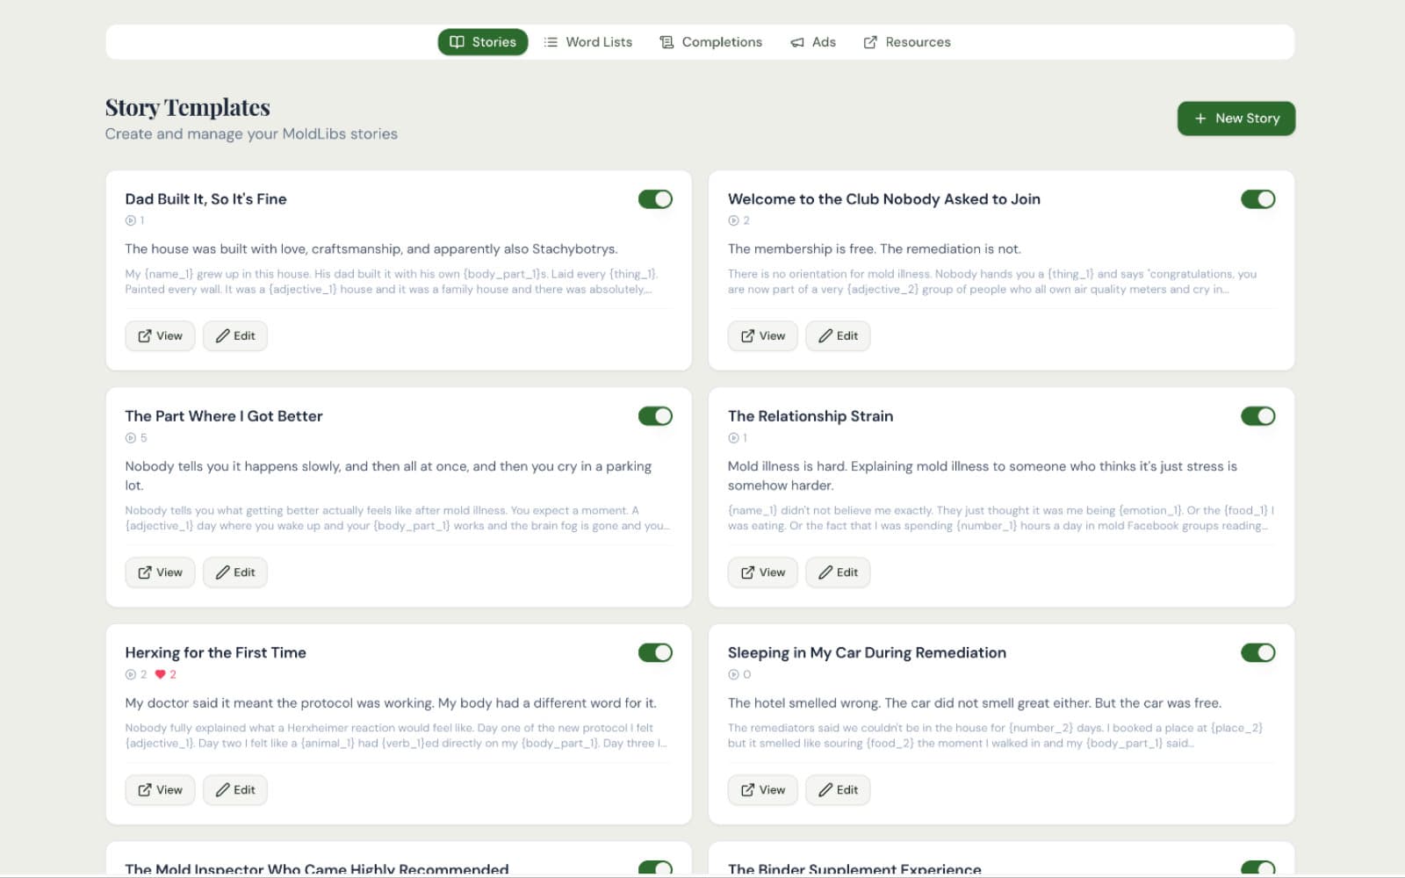Click the list icon beside Word Lists
1405x878 pixels.
[551, 41]
